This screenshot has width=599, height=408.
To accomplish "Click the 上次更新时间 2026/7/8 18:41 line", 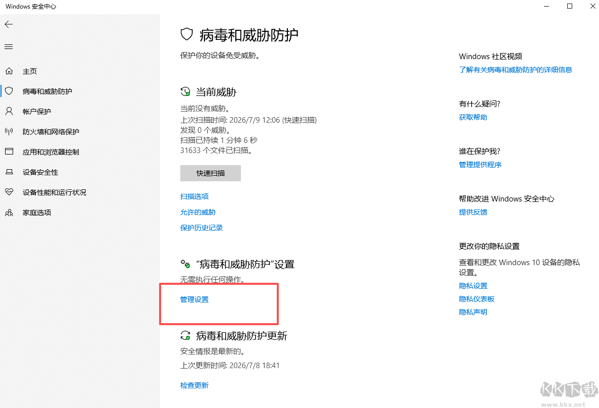I will click(x=230, y=366).
